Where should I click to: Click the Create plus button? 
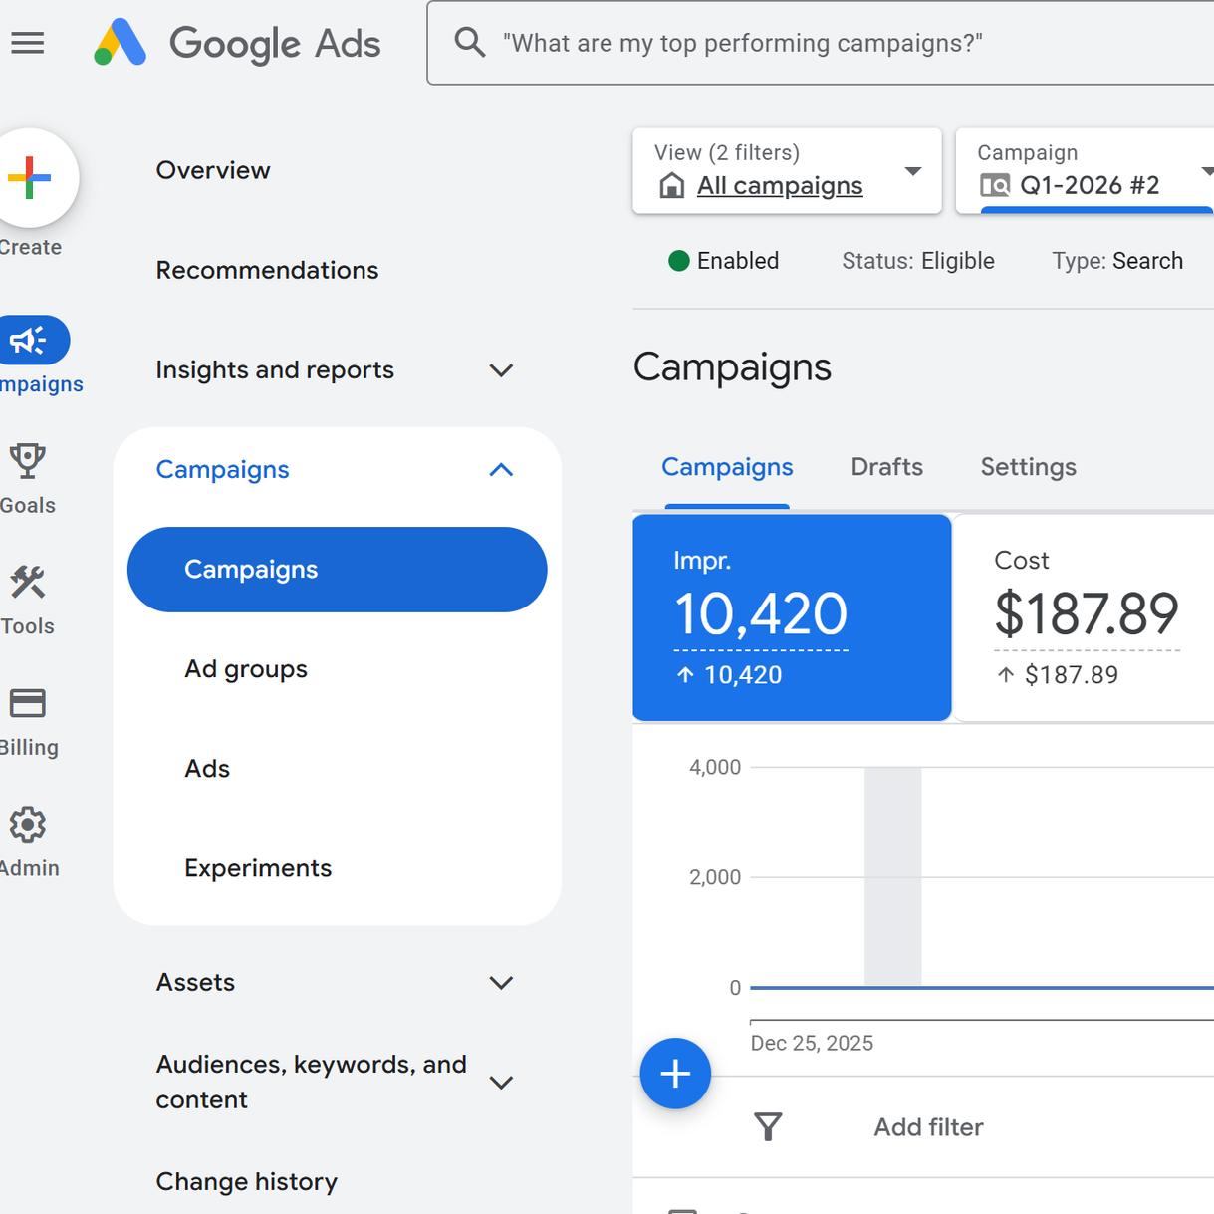point(30,178)
